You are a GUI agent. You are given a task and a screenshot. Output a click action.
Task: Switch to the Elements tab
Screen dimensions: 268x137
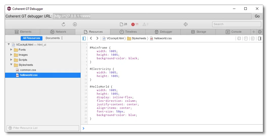pos(23,32)
